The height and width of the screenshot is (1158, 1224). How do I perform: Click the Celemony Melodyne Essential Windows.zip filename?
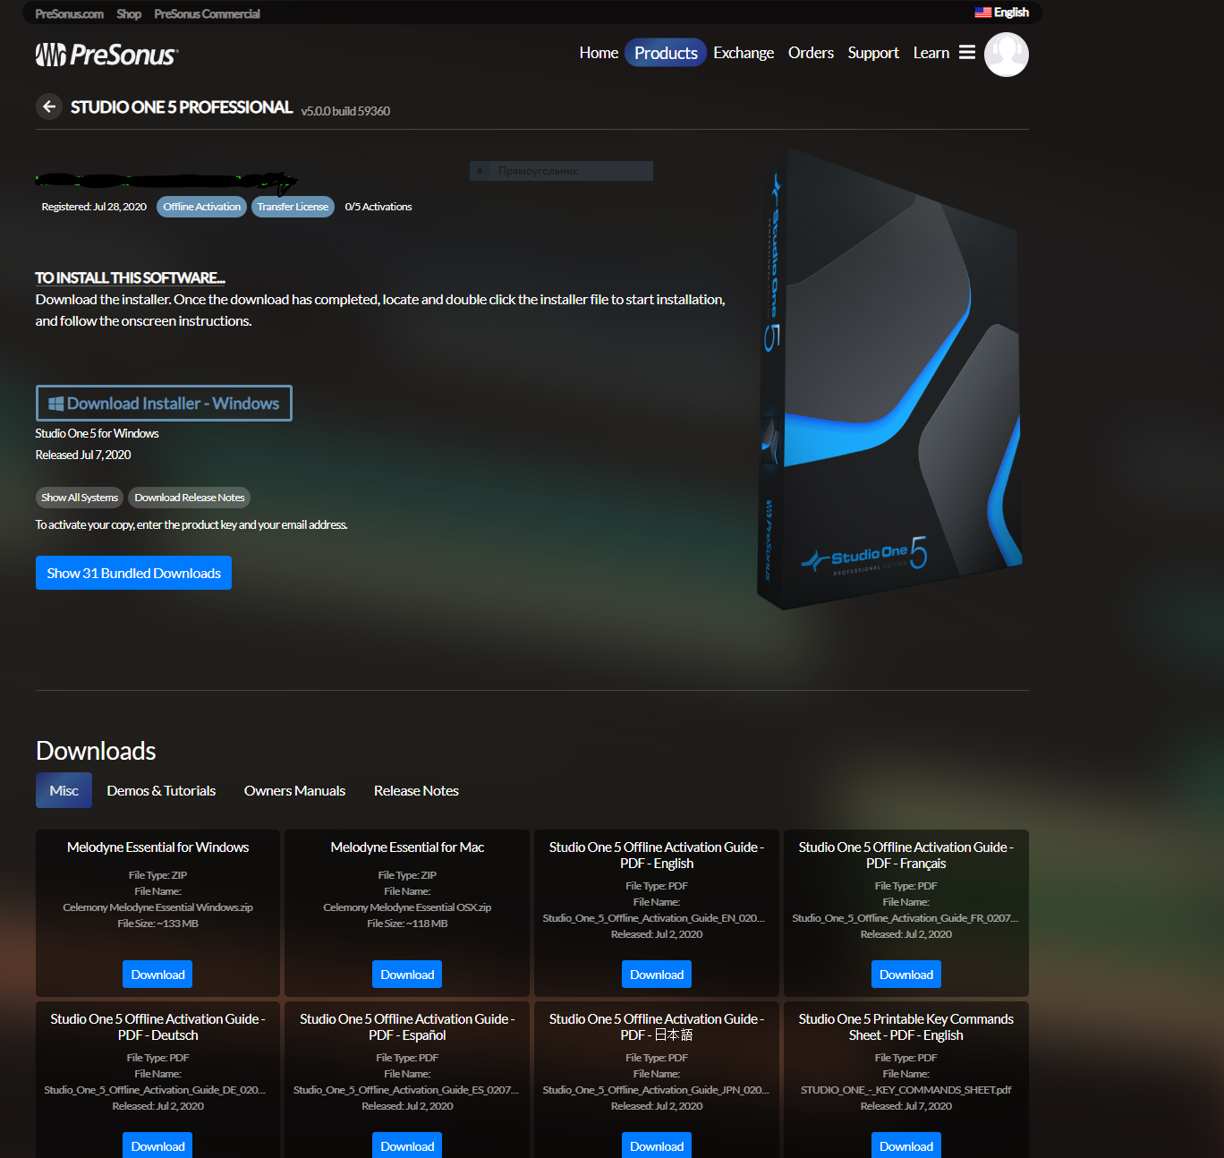(157, 907)
